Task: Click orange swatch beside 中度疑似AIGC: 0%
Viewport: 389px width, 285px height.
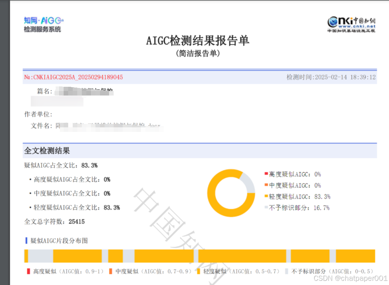Action: [x=266, y=185]
